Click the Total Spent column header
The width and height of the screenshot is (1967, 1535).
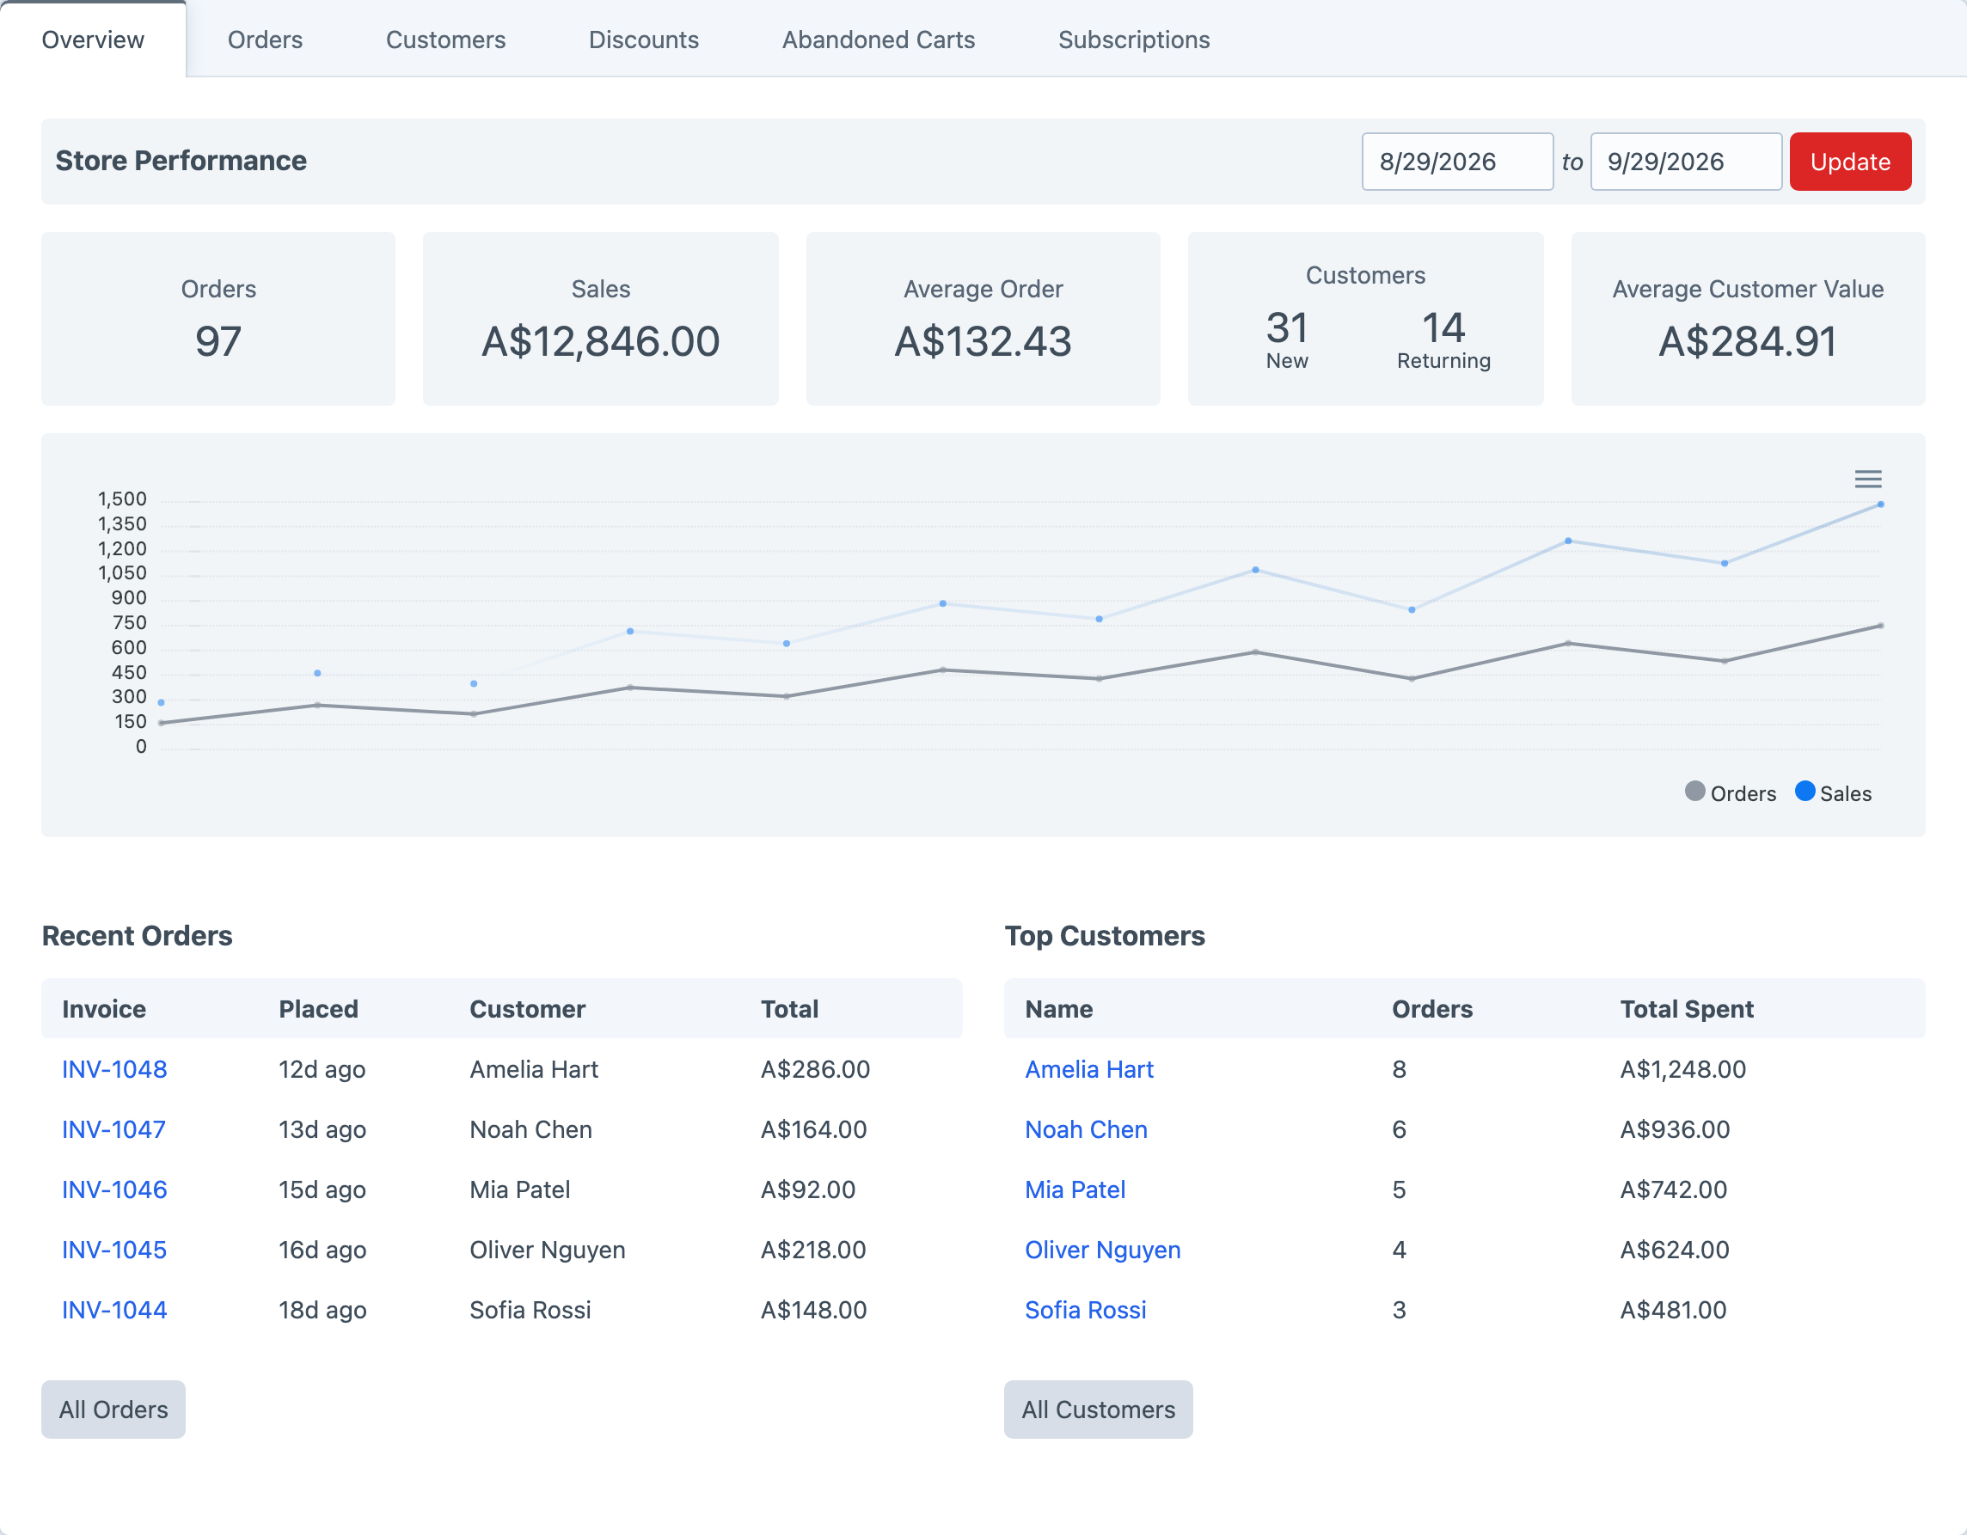click(1687, 1008)
